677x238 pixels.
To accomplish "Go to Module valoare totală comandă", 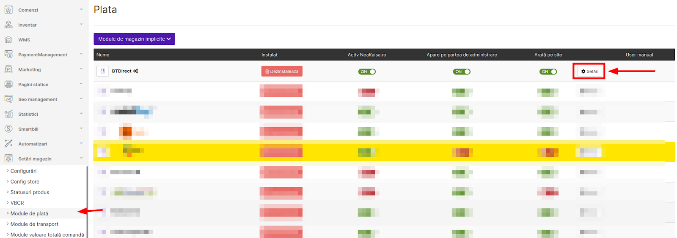I will coord(47,235).
